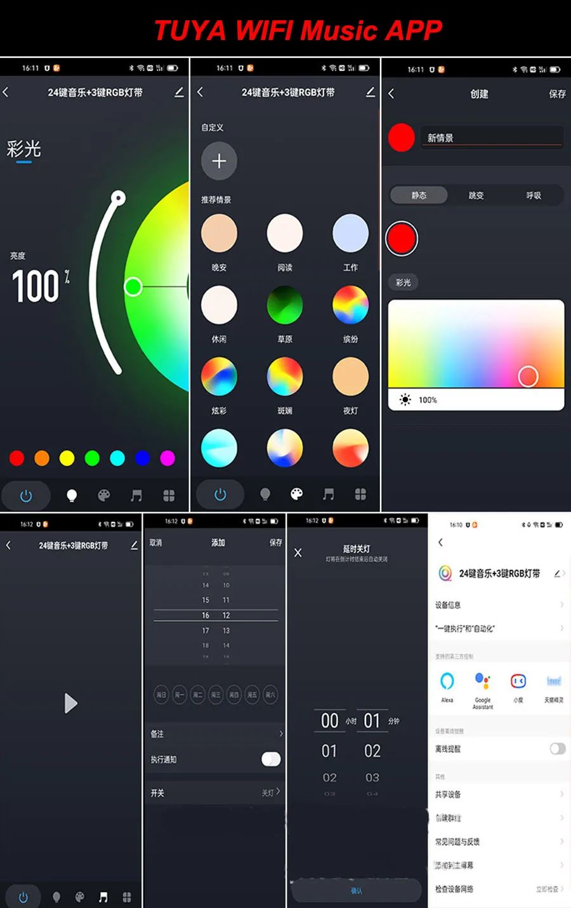Toggle the 周六 repeat day
Screen dimensions: 571x908
coord(270,695)
